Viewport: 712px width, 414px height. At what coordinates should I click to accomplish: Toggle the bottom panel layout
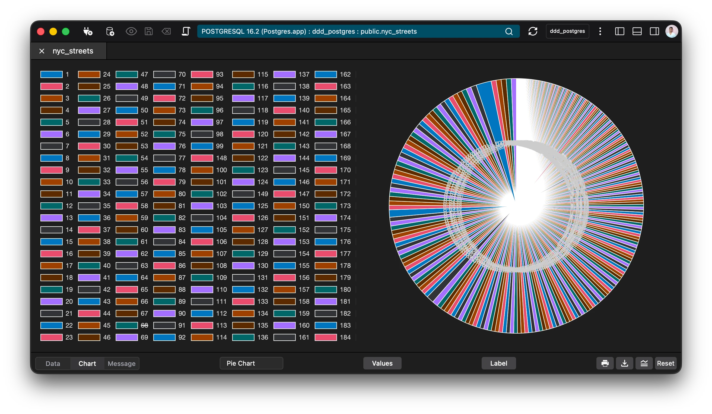(637, 32)
